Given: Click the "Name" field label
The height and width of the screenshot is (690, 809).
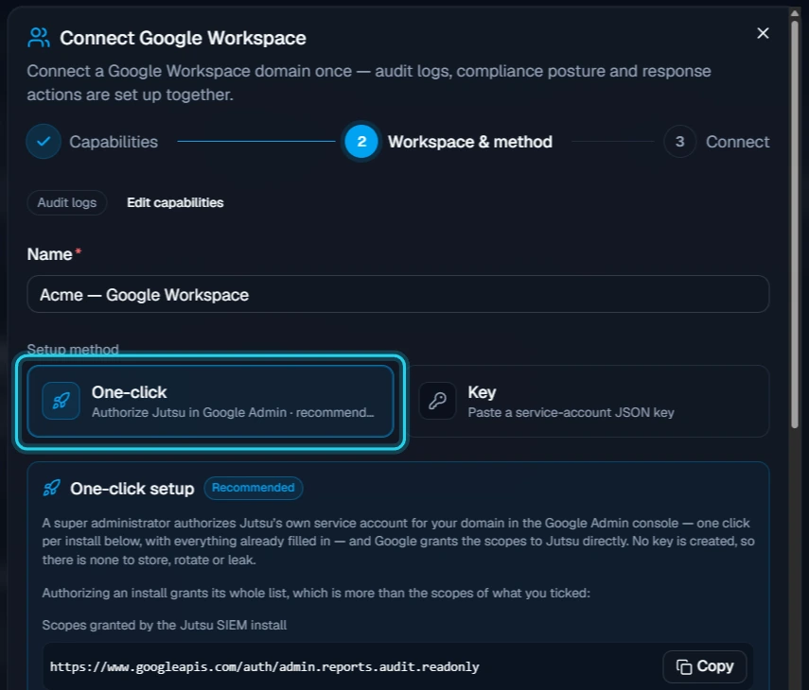Looking at the screenshot, I should click(x=49, y=254).
